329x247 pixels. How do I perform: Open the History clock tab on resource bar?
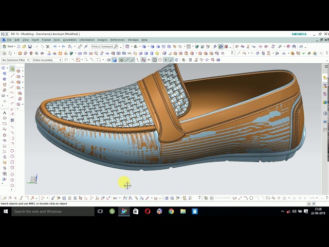point(325,113)
